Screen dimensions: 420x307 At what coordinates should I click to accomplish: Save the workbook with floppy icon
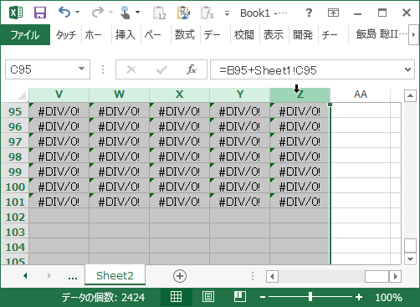point(40,13)
